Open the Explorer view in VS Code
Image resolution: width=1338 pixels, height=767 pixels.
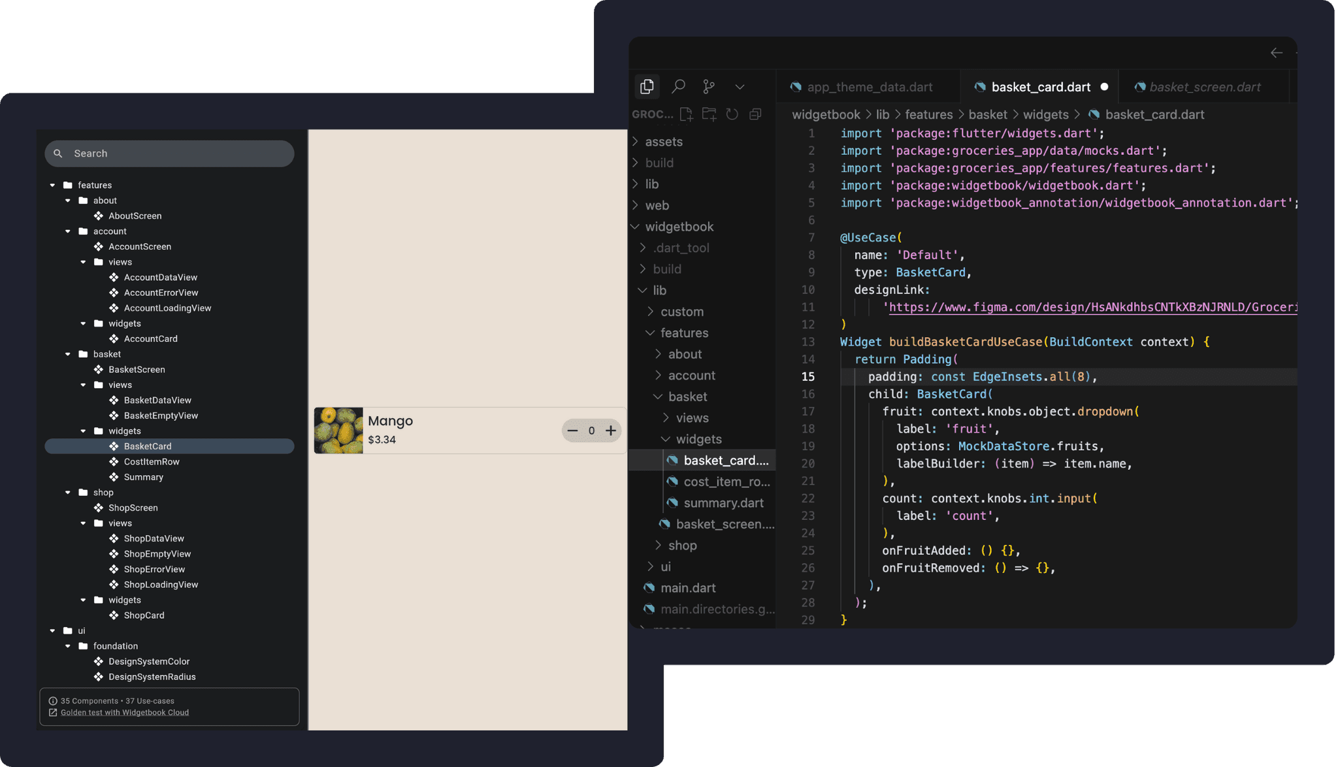pos(647,86)
